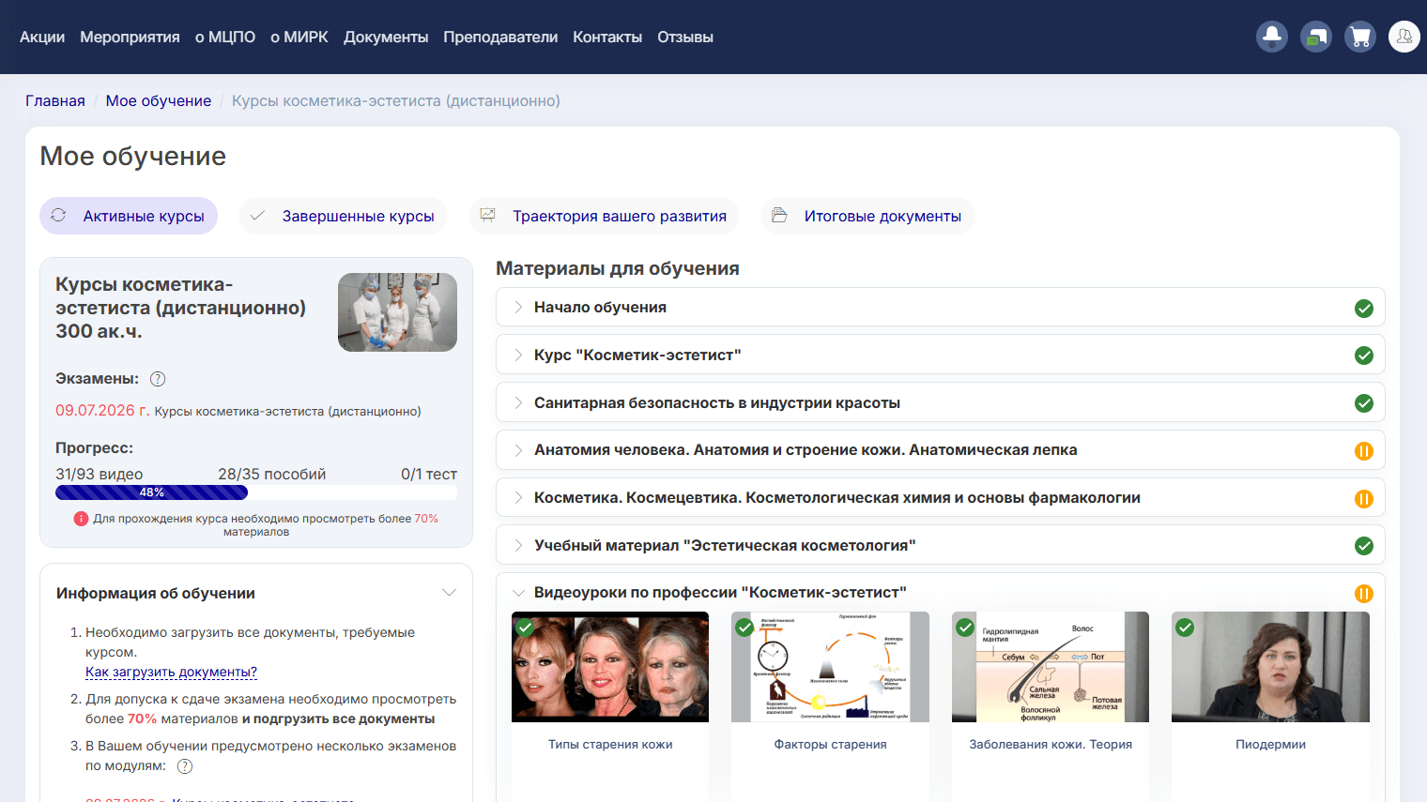Image resolution: width=1427 pixels, height=802 pixels.
Task: Open Отзывы in the top menu
Action: click(x=685, y=37)
